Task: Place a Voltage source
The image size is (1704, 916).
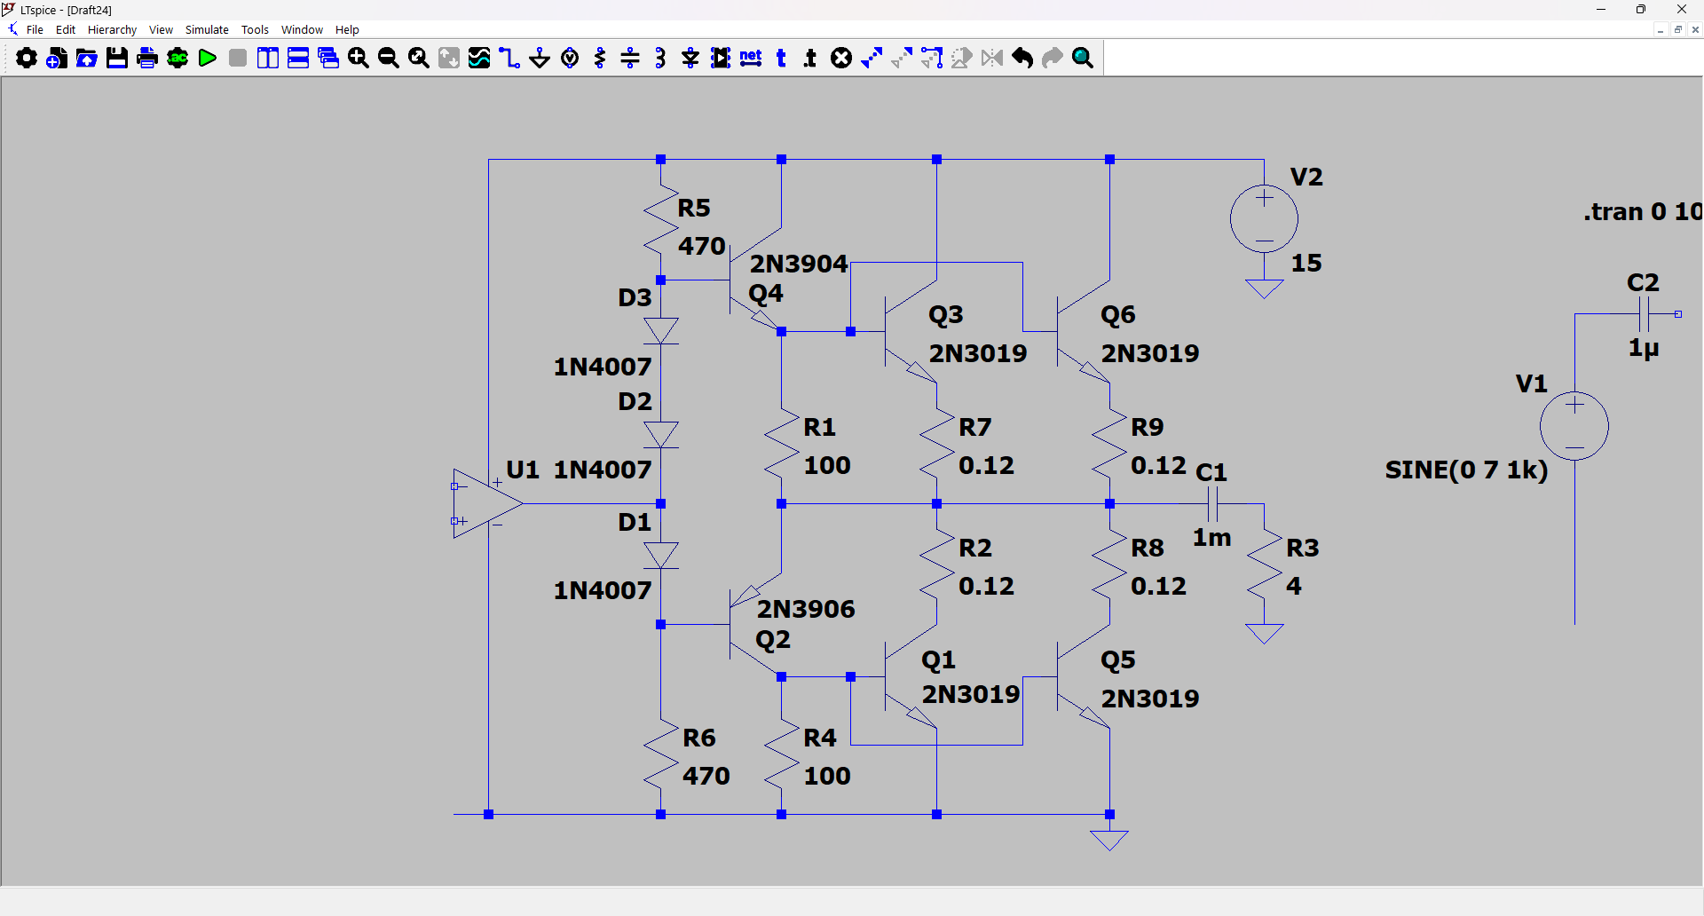Action: [570, 59]
